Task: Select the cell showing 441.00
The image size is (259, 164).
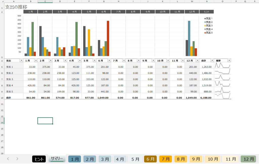Action: click(104, 90)
